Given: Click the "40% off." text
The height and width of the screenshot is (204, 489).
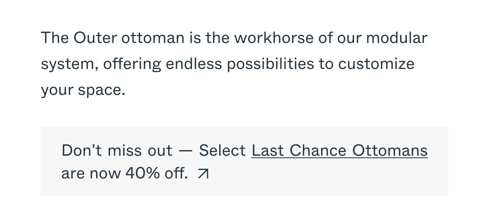Looking at the screenshot, I should coord(157,174).
